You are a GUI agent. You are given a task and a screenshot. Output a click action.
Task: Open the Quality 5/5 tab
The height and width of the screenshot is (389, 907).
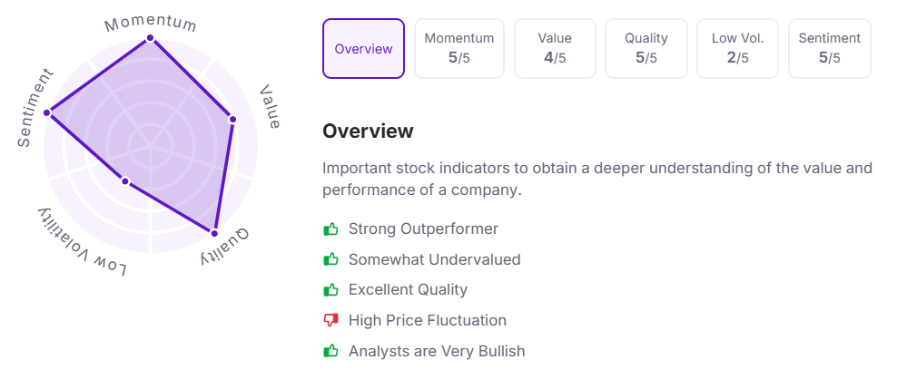click(x=646, y=49)
